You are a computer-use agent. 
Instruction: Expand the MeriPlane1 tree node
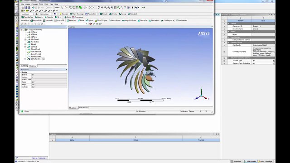coord(25,39)
